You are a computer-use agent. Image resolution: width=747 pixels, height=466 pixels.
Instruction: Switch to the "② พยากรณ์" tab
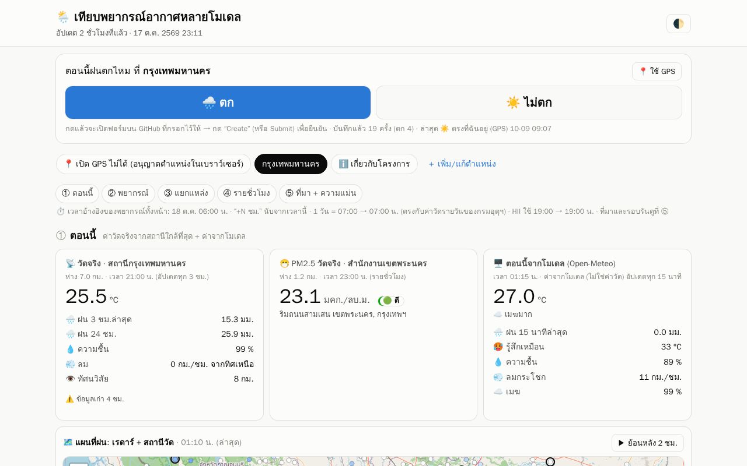point(128,193)
